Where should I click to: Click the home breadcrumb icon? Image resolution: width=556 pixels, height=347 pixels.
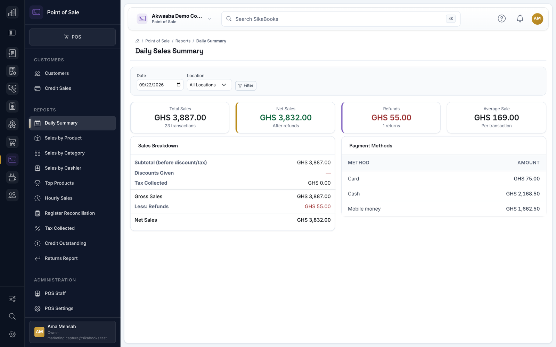[x=138, y=41]
